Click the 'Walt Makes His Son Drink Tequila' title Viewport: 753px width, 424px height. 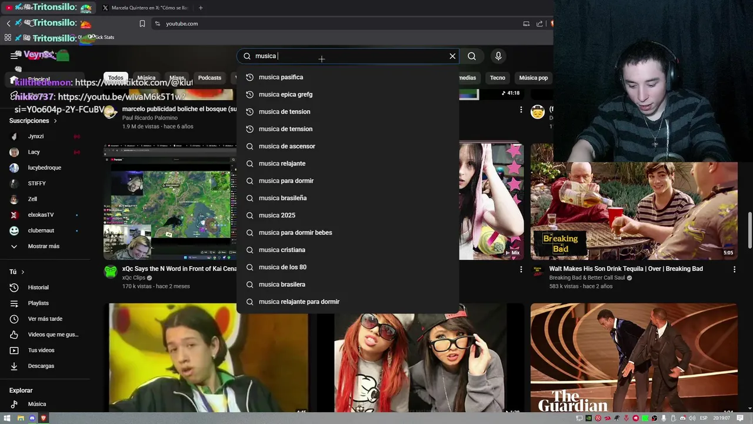tap(626, 269)
